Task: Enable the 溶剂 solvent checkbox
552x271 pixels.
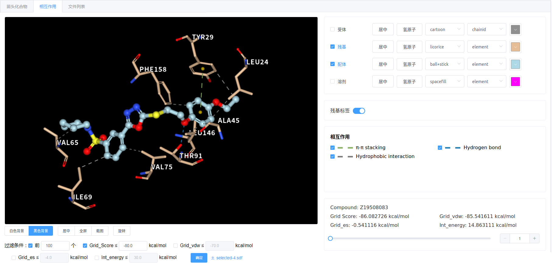Action: point(332,82)
